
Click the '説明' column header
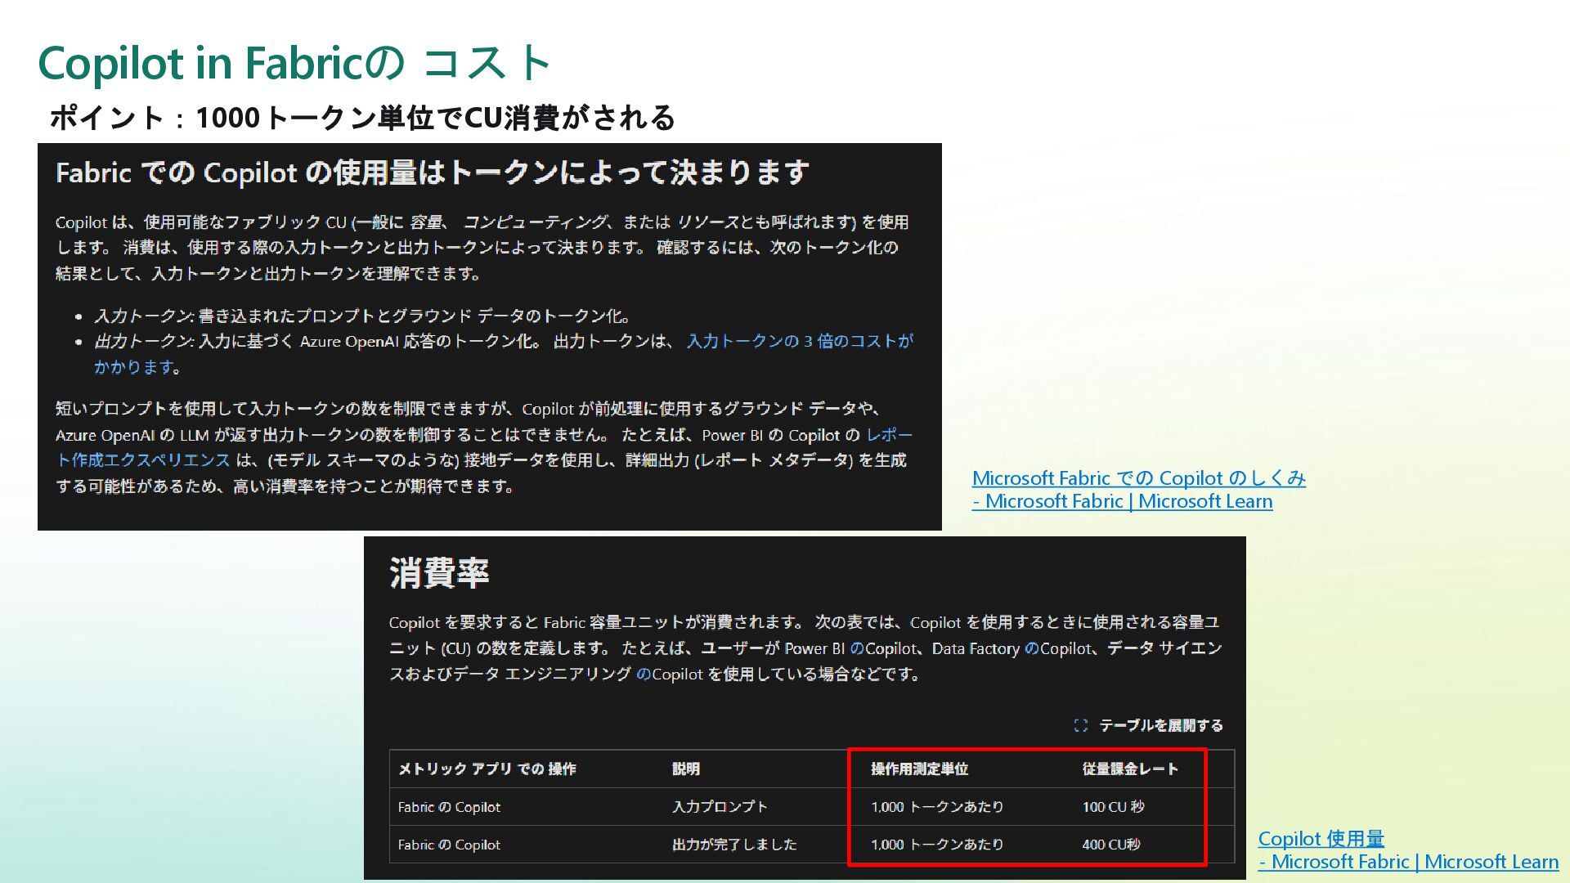686,769
